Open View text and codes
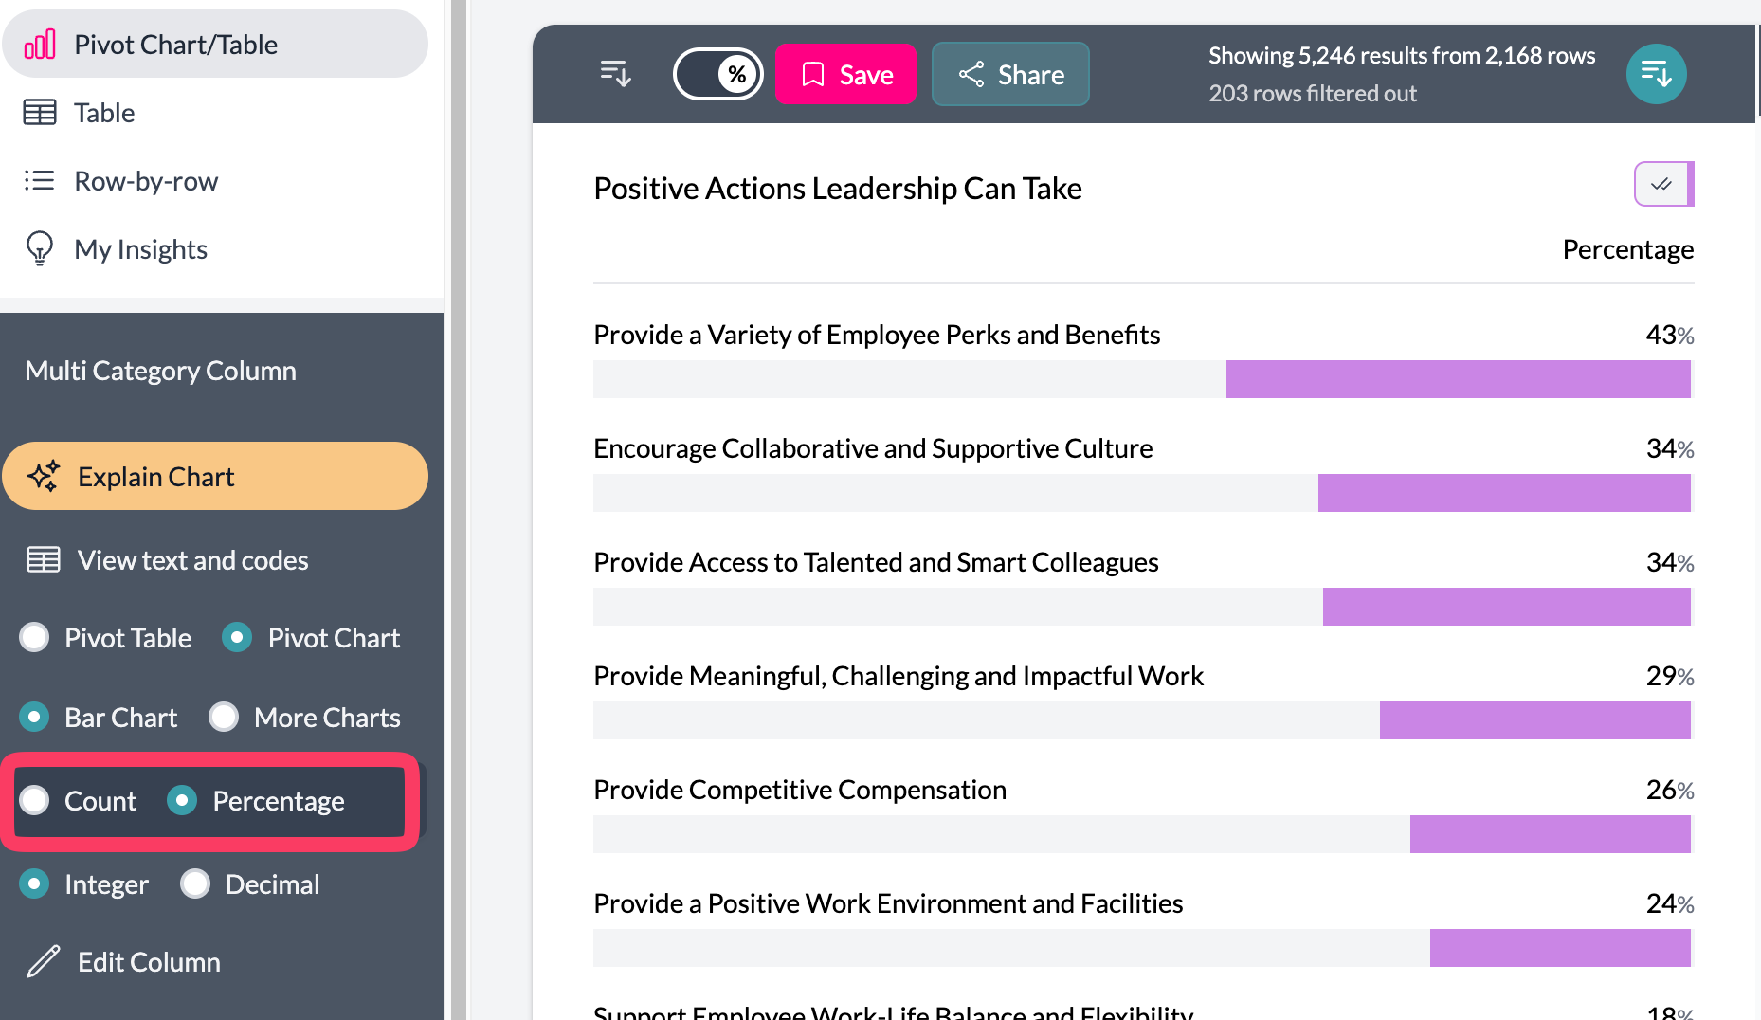This screenshot has width=1761, height=1020. point(192,560)
